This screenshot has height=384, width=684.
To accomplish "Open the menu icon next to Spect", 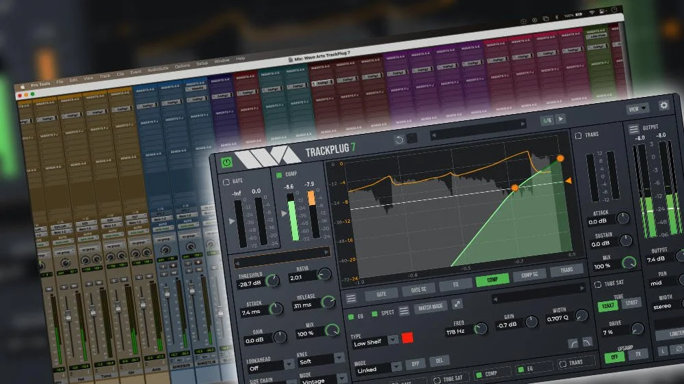I will click(404, 311).
